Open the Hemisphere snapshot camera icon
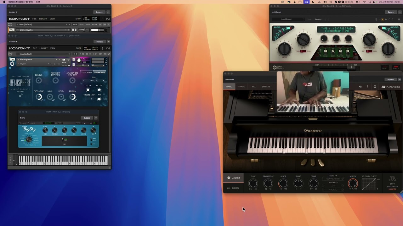This screenshot has width=403, height=226. point(64,60)
